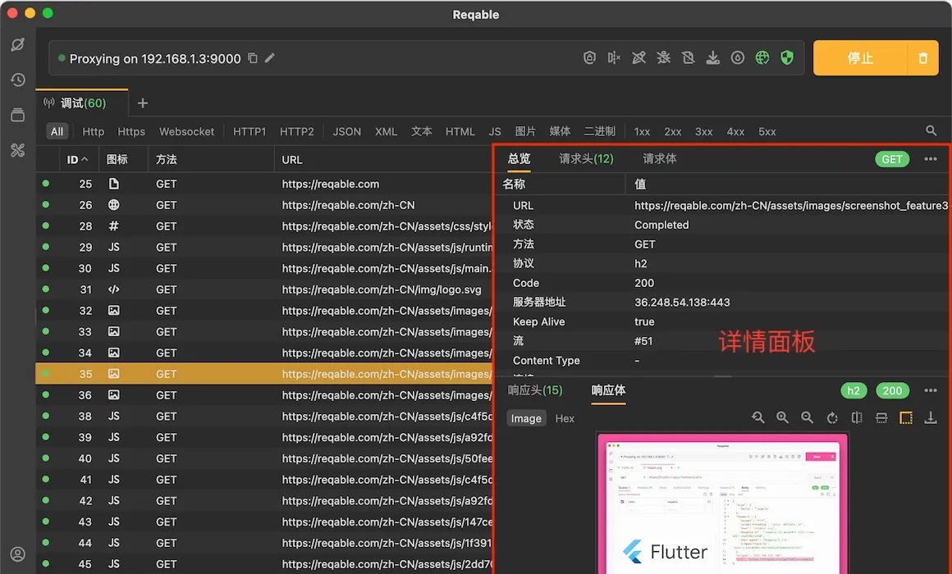
Task: Filter traffic by HTML type
Action: coord(460,132)
